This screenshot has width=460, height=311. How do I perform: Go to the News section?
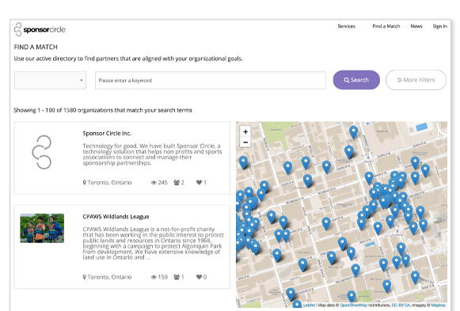click(x=416, y=26)
